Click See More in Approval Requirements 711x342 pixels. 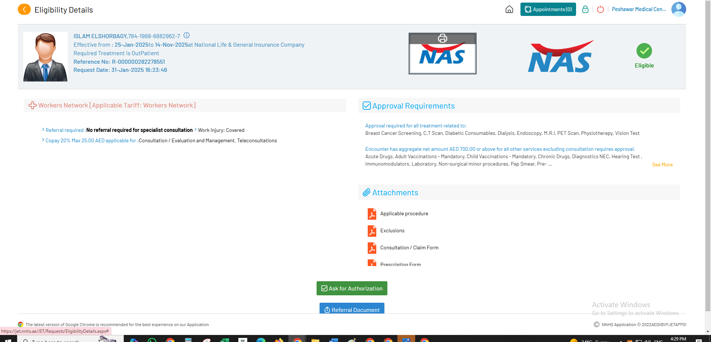(x=662, y=165)
